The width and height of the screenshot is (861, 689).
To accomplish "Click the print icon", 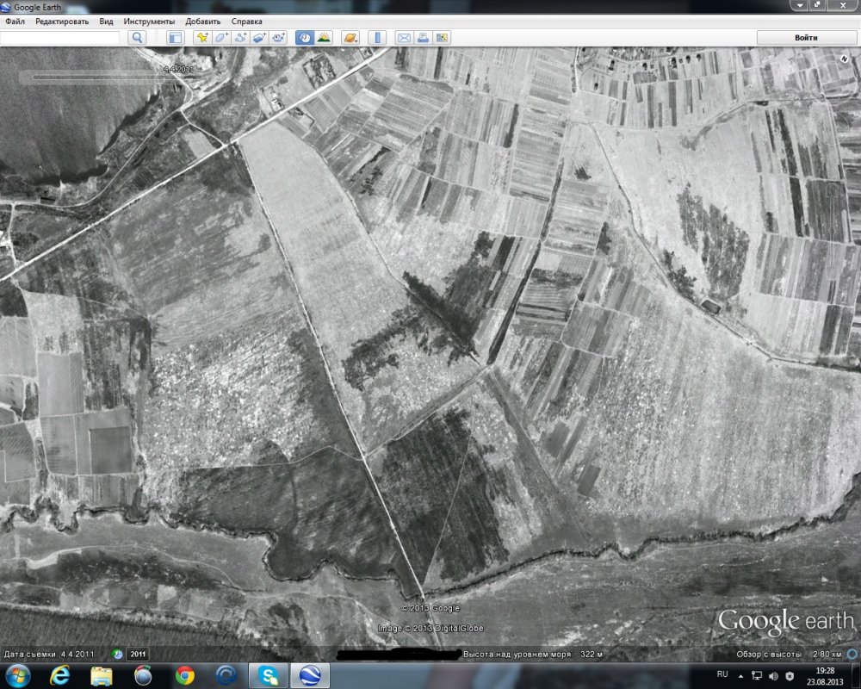I will 423,38.
